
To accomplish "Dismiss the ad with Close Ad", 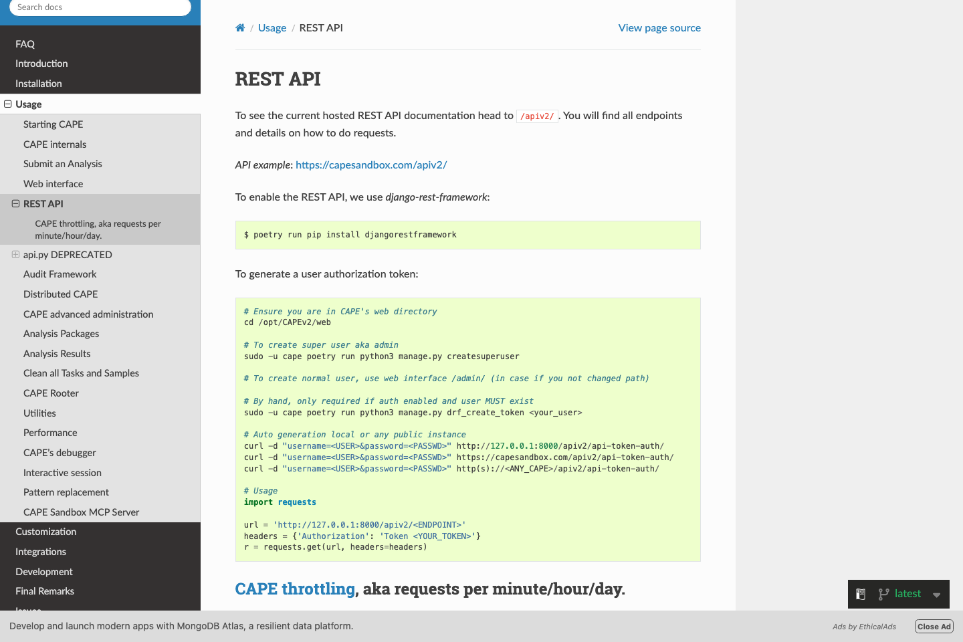I will pos(934,626).
